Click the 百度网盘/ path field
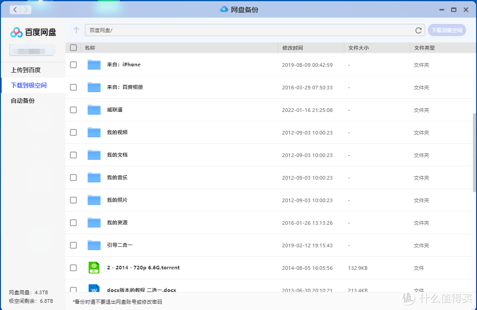The width and height of the screenshot is (477, 310). [x=248, y=30]
